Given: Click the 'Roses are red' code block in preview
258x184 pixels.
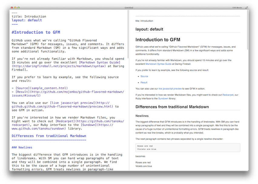Looking at the screenshot, I should click(188, 147).
